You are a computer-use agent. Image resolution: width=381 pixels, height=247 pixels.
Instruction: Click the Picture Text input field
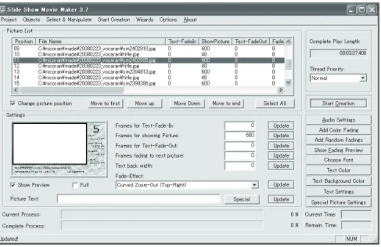coord(139,198)
